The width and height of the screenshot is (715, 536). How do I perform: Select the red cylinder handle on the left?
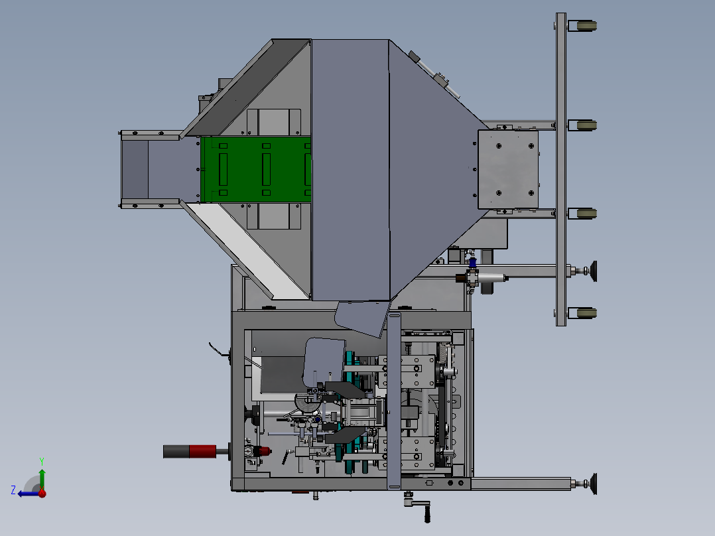tap(202, 452)
